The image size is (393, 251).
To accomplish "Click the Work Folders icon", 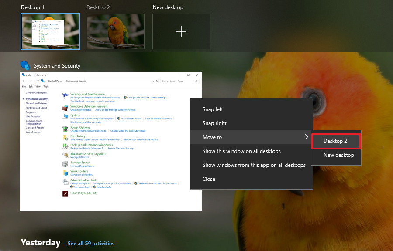I will 65,173.
